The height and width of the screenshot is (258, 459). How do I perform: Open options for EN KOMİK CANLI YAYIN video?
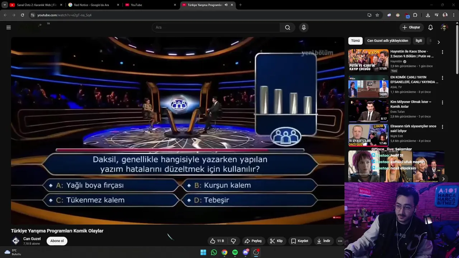tap(442, 78)
